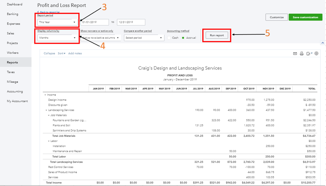Screen dimensions: 326x186
Task: Click the start date field 01/01/2019
Action: coord(95,22)
